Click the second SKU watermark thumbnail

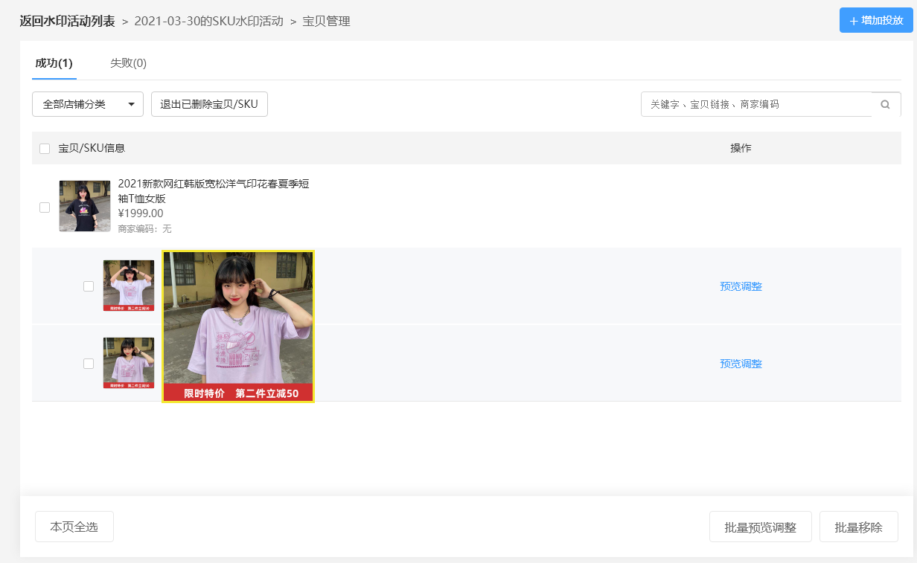click(x=129, y=363)
